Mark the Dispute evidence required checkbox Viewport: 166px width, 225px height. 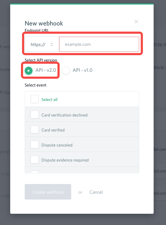point(35,160)
